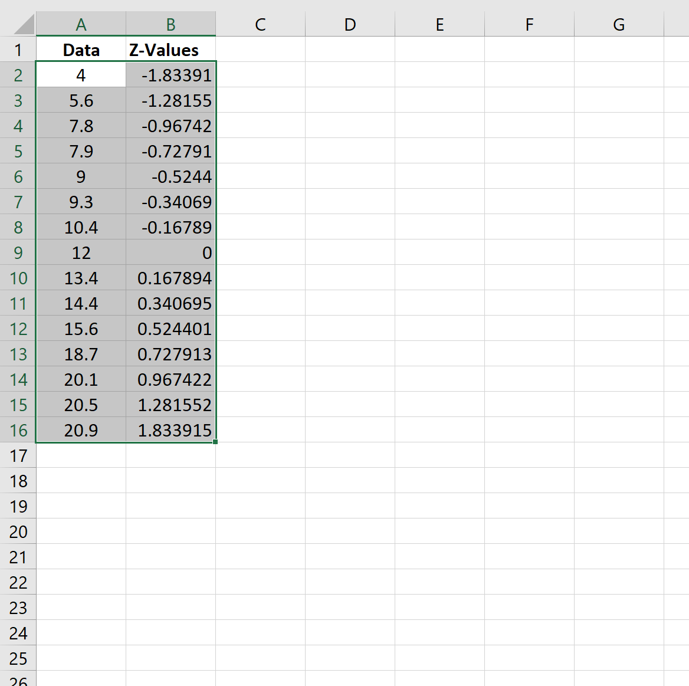Select row header 9

click(x=18, y=252)
